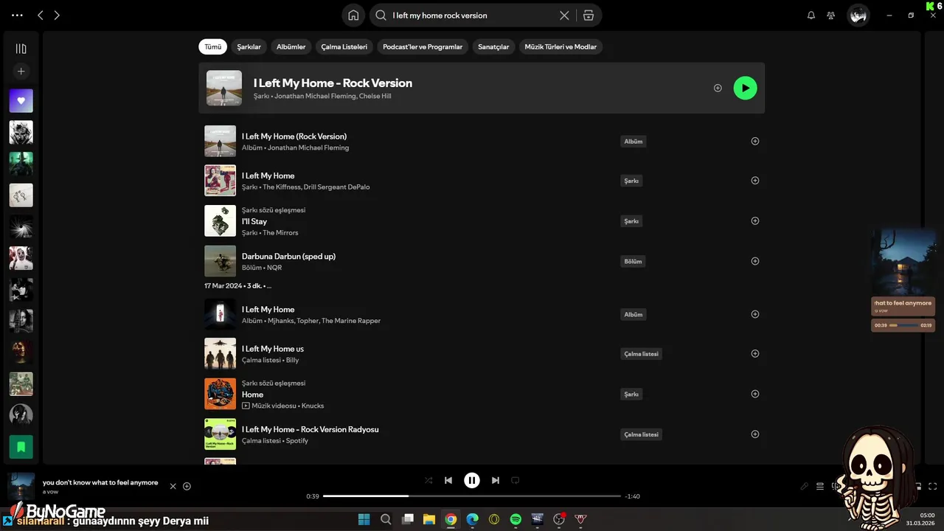Viewport: 944px width, 531px height.
Task: Open Google Chrome from taskbar
Action: [451, 519]
